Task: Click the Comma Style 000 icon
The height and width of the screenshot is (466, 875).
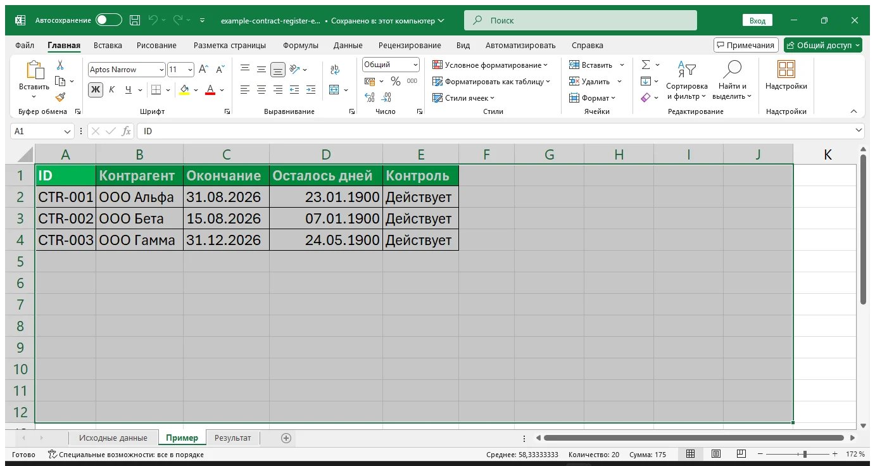Action: [x=412, y=81]
